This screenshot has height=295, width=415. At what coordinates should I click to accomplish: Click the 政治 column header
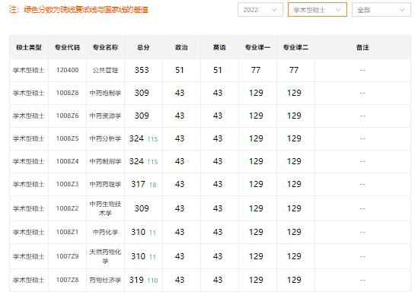coord(181,47)
